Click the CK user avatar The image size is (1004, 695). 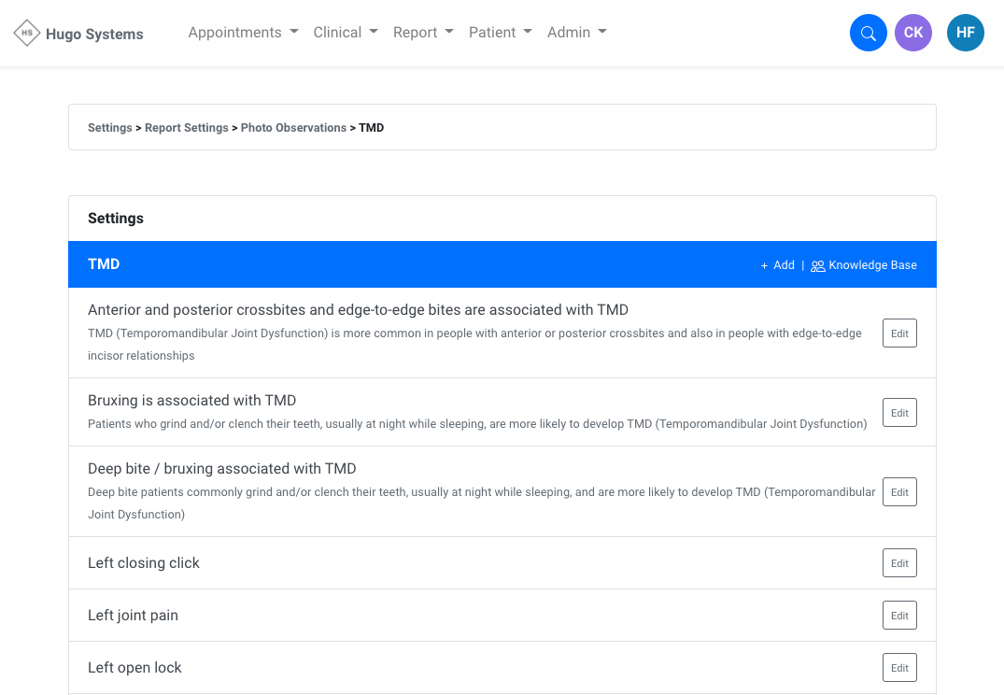tap(912, 34)
